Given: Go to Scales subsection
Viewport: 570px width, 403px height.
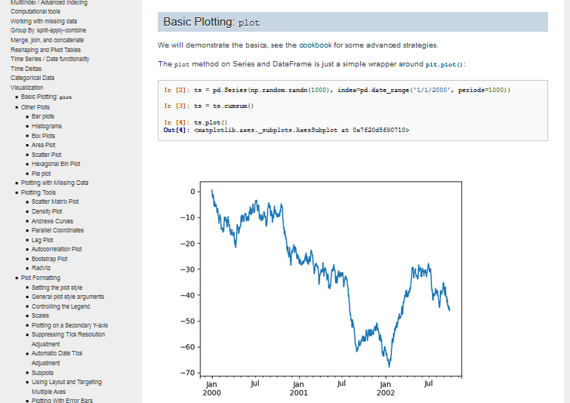Looking at the screenshot, I should tap(40, 315).
